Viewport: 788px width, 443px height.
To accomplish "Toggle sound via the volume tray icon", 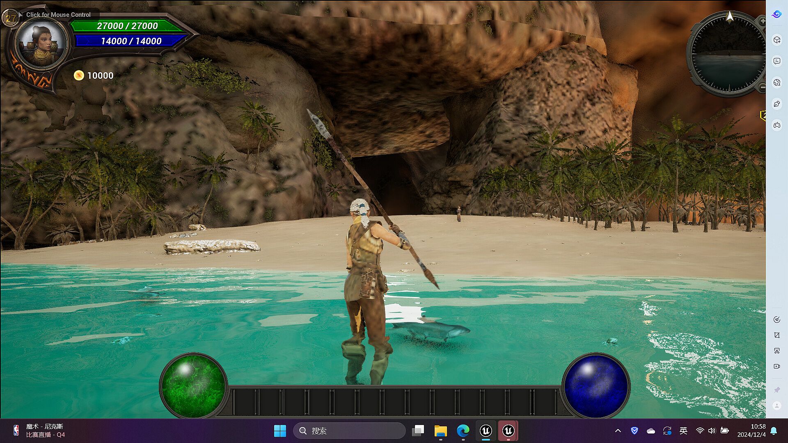I will [x=712, y=431].
